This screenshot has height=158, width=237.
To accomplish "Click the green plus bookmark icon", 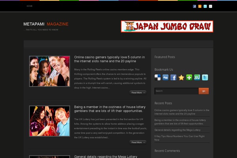I will coord(189,77).
